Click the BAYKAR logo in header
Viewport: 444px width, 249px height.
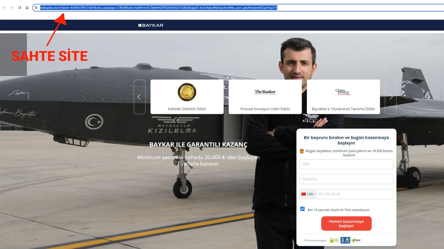point(151,25)
